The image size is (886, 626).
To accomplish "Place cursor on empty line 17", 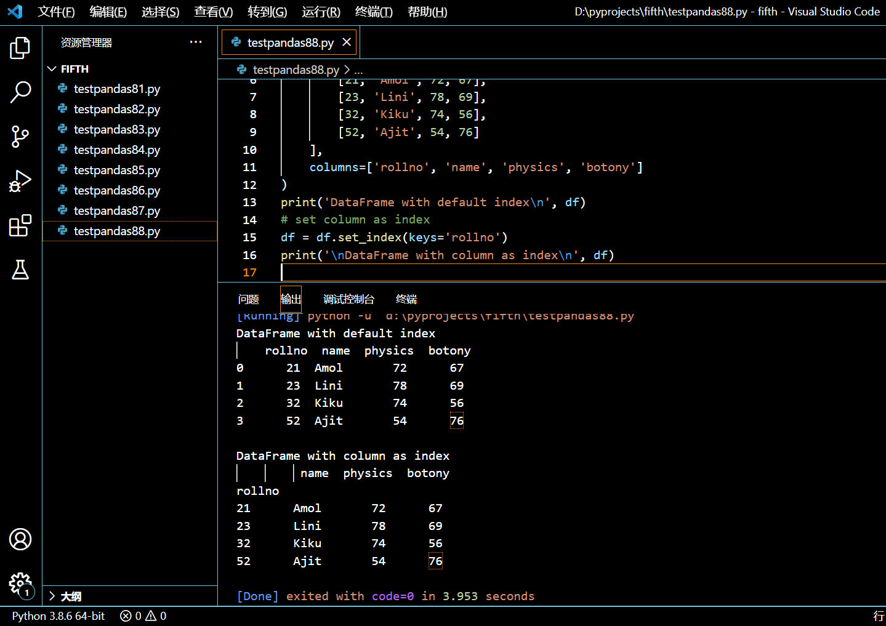I will [582, 273].
